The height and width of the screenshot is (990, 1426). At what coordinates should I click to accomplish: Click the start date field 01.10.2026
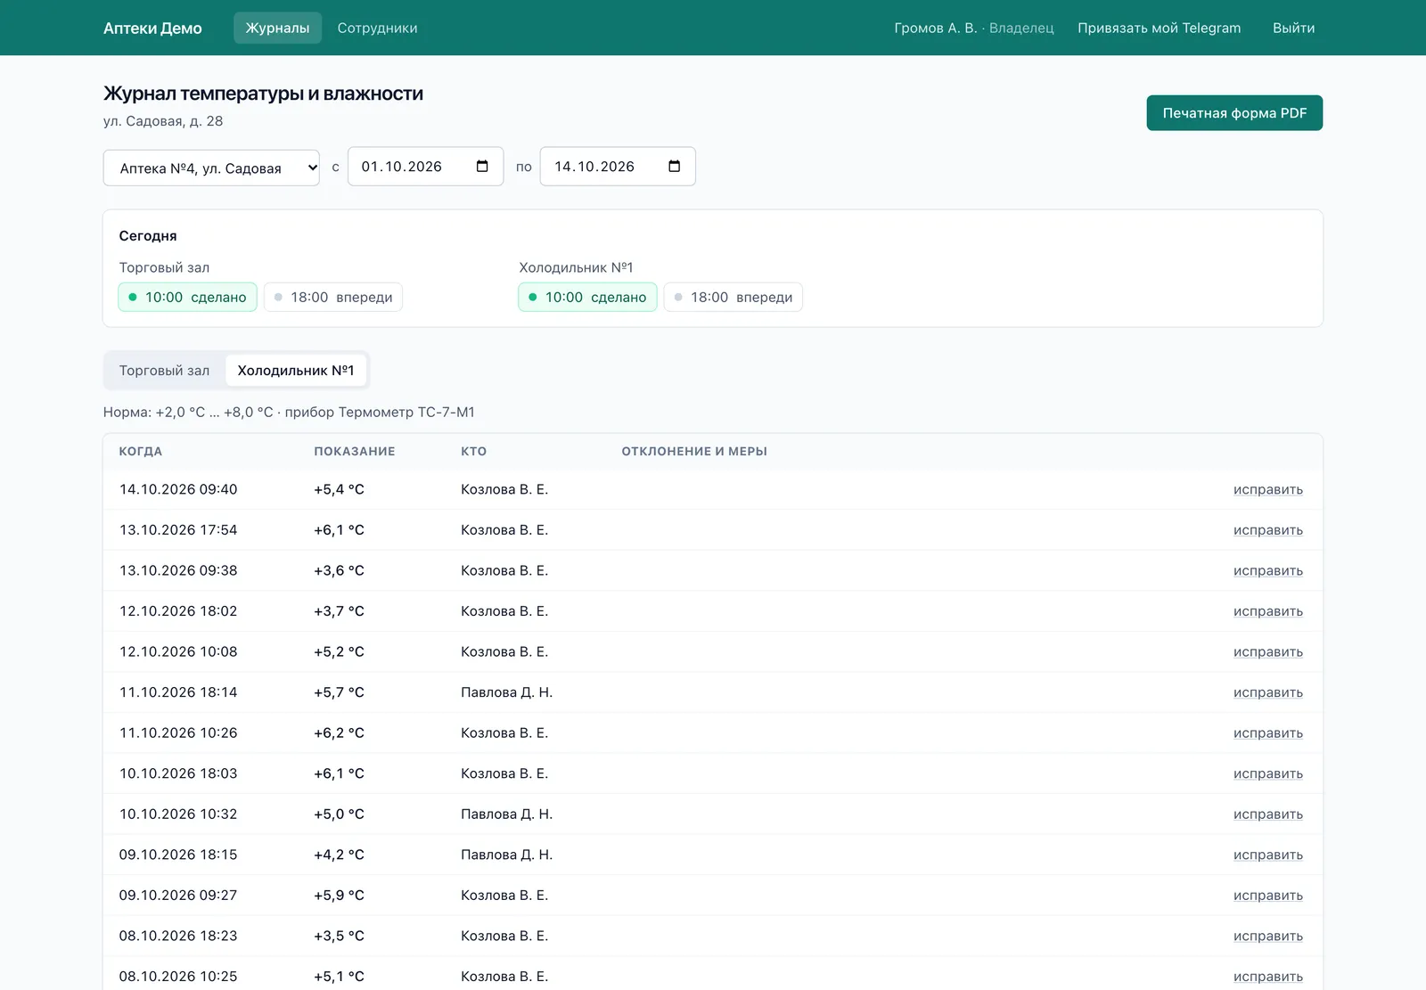pos(425,167)
